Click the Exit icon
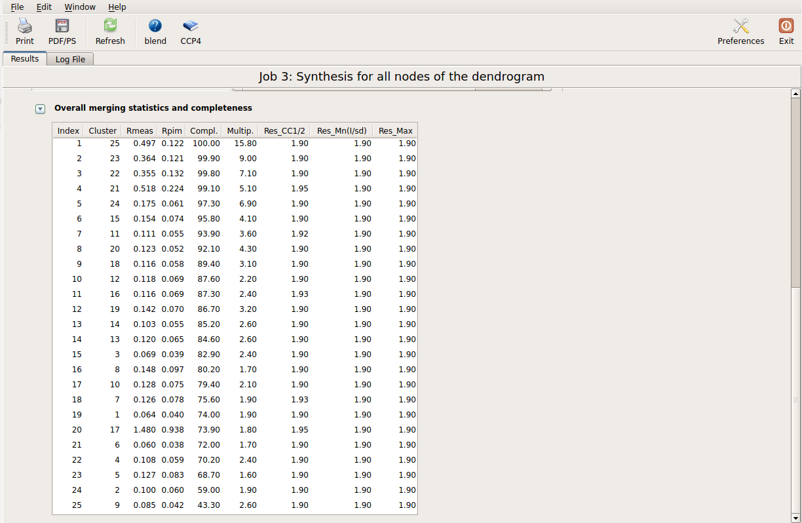The width and height of the screenshot is (802, 523). [x=786, y=31]
